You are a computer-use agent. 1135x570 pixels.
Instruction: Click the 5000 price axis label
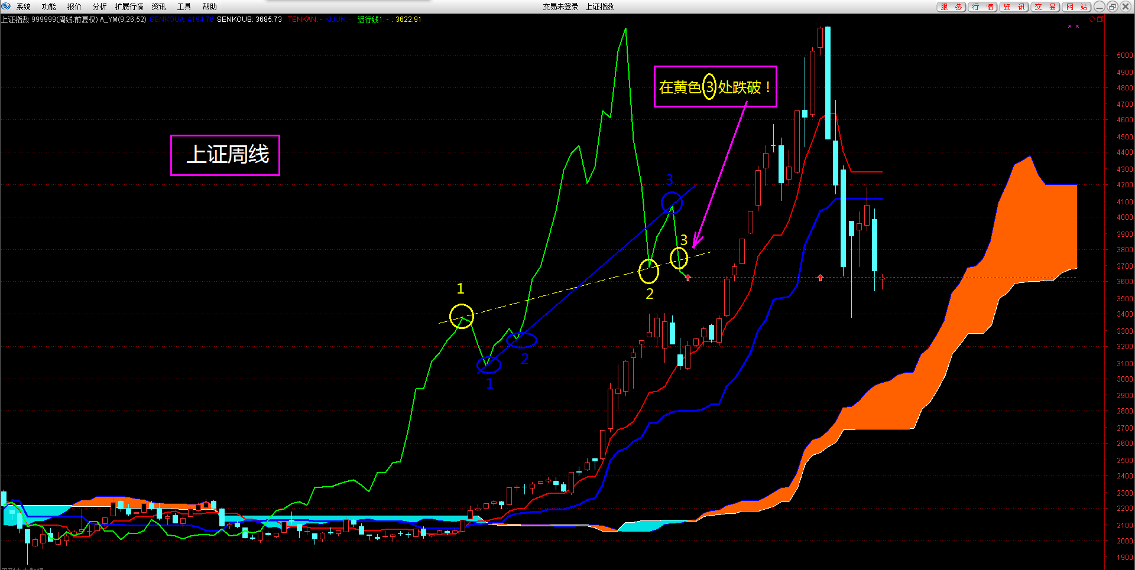1124,56
